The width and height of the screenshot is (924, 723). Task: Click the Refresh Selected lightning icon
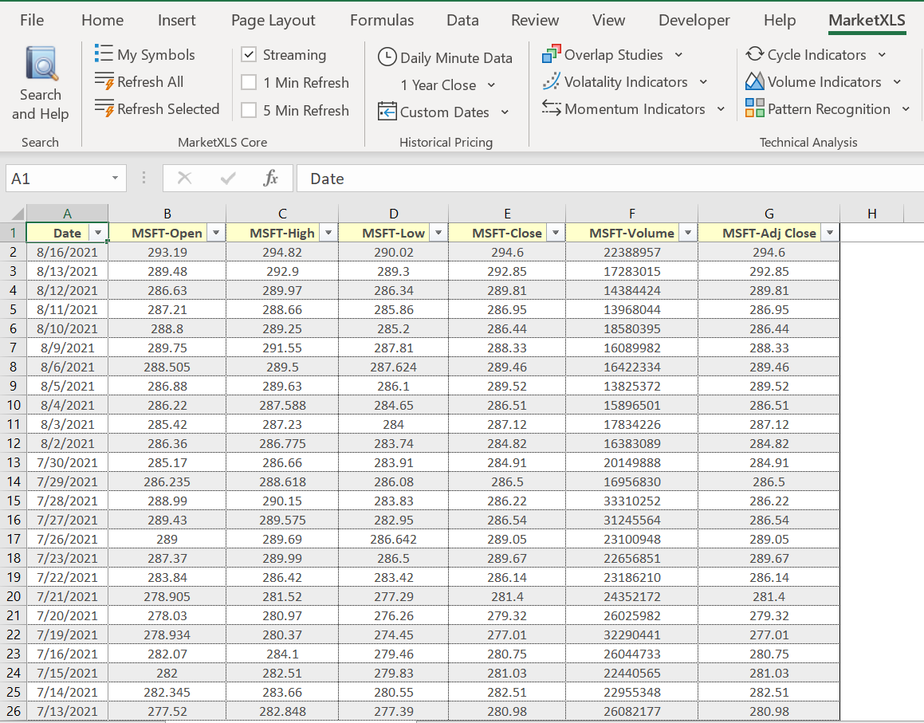pyautogui.click(x=104, y=108)
